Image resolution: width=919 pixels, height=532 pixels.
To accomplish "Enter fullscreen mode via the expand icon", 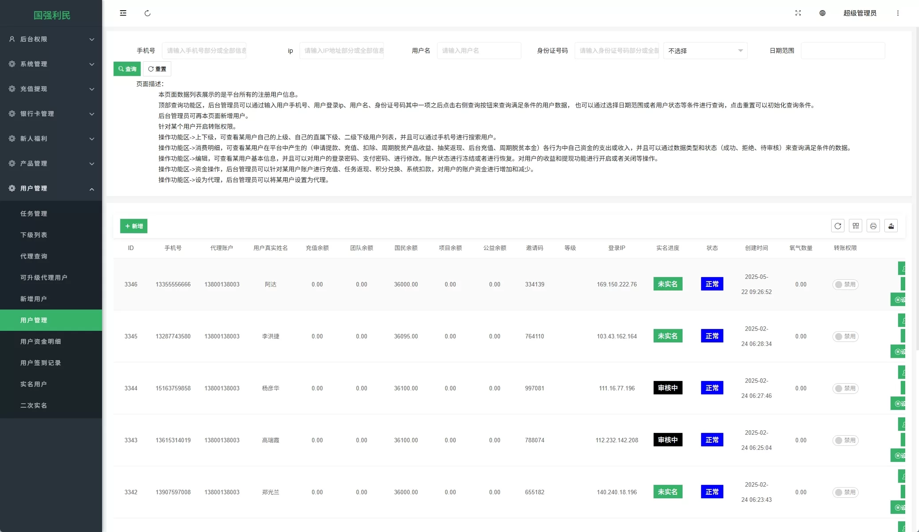I will [798, 13].
